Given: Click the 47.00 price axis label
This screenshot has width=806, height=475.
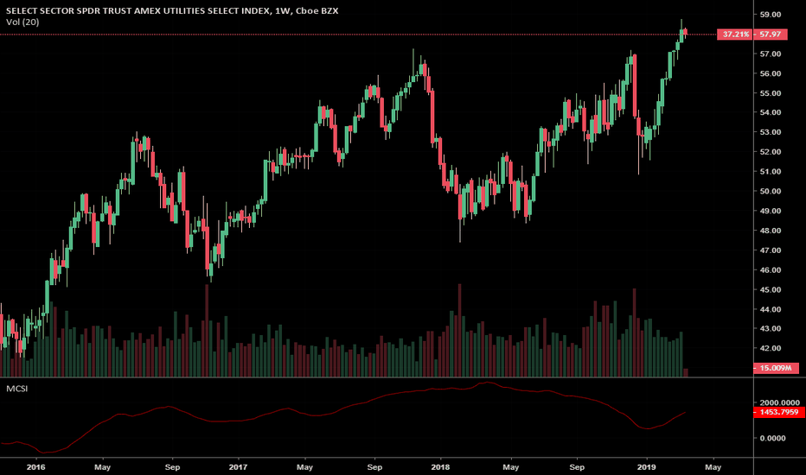Looking at the screenshot, I should [x=771, y=250].
